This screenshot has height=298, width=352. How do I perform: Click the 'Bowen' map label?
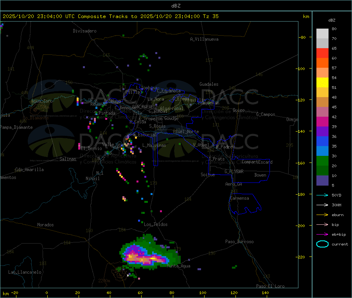(x=260, y=175)
